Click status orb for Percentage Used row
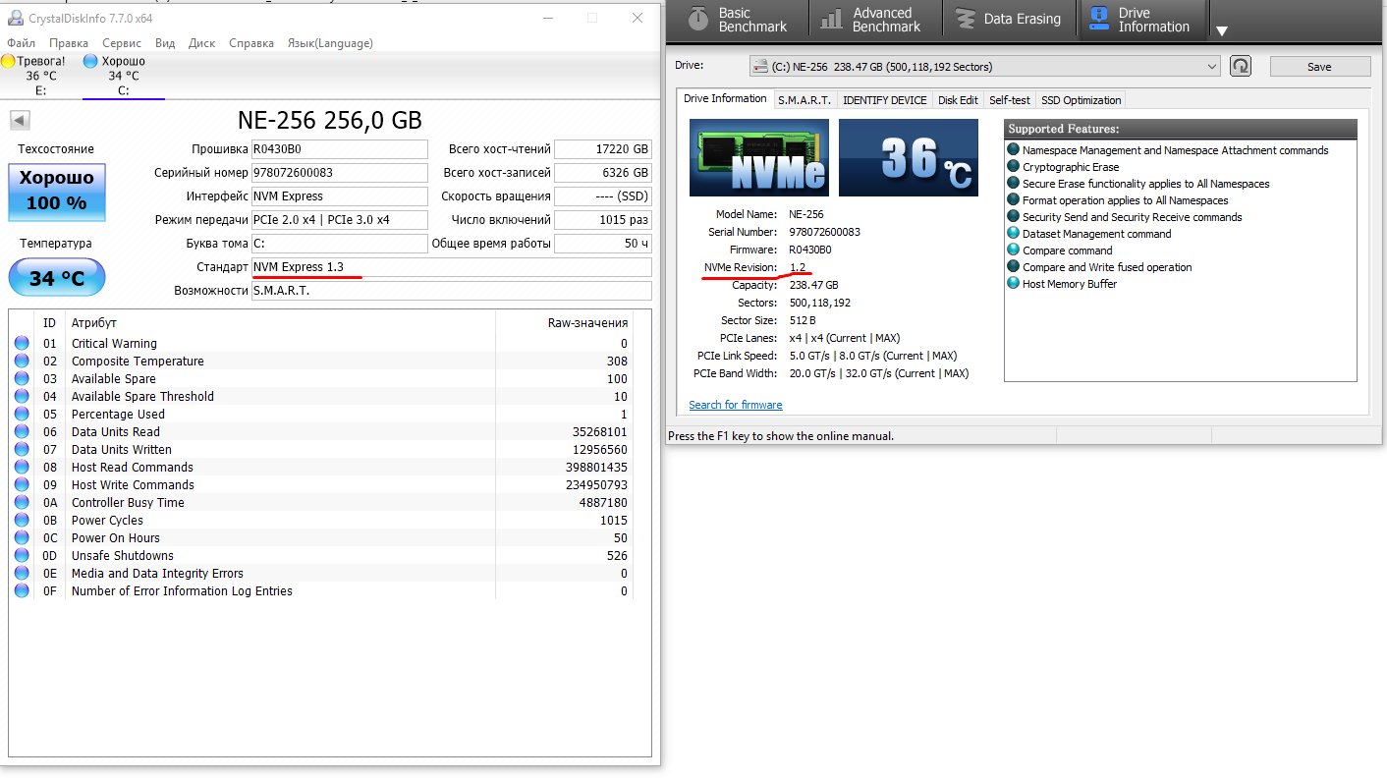 (22, 415)
